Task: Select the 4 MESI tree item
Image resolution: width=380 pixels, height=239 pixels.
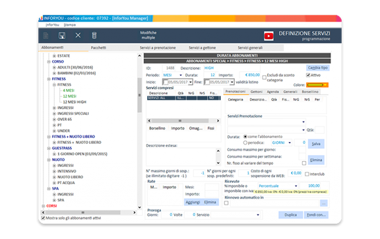Action: (x=69, y=90)
